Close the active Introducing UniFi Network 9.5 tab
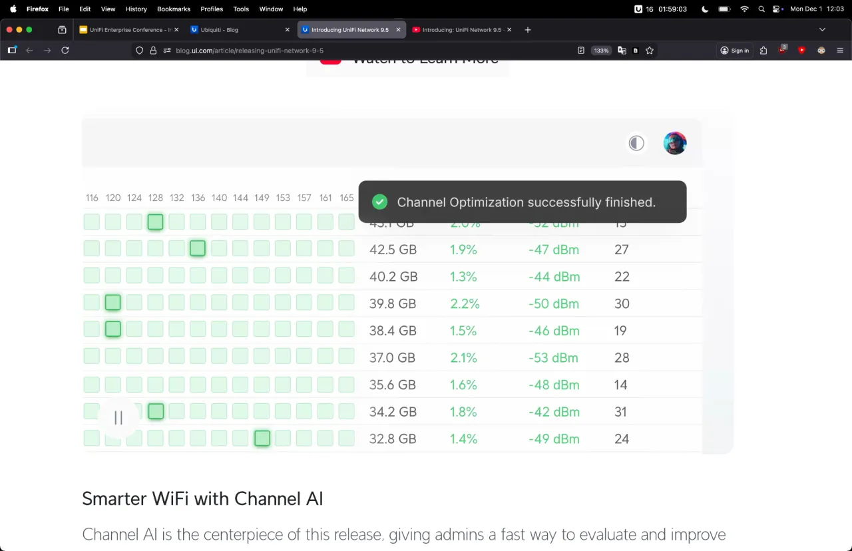 398,29
